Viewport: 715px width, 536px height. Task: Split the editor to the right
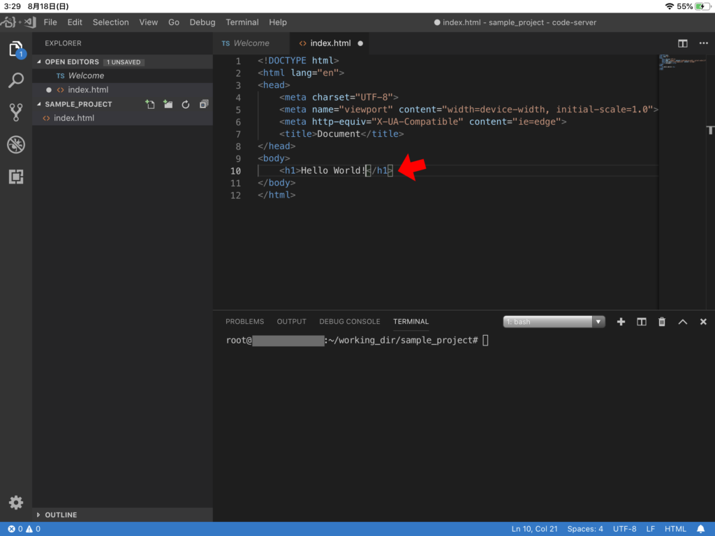pyautogui.click(x=683, y=43)
